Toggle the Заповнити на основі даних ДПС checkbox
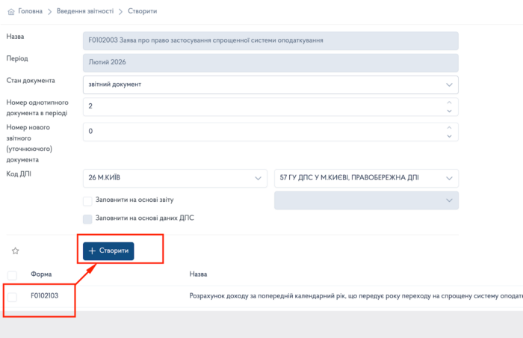523x338 pixels. click(87, 218)
